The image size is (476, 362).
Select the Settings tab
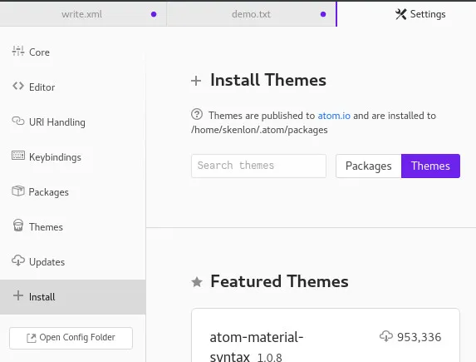click(x=406, y=14)
